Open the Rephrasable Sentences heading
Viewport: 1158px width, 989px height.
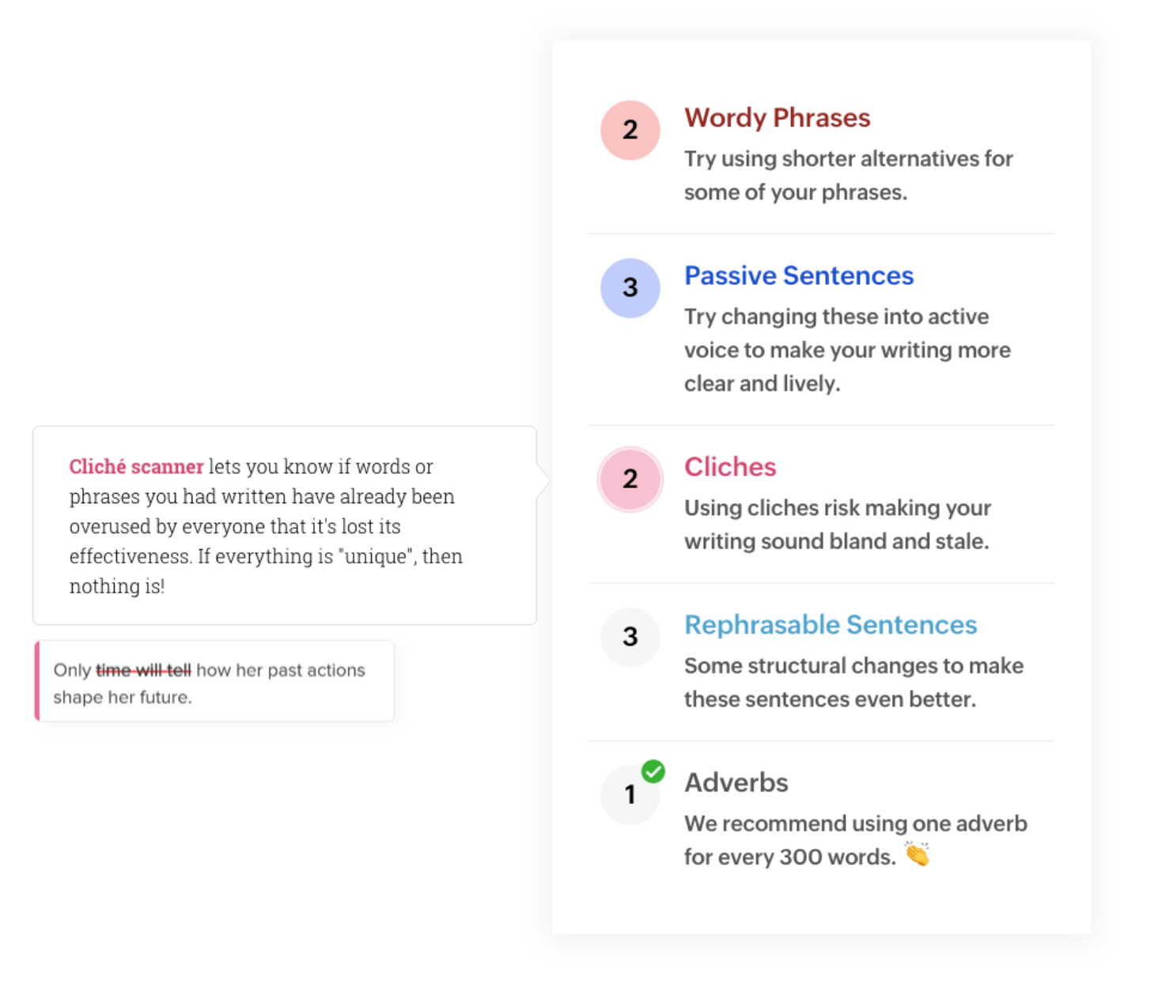pyautogui.click(x=830, y=625)
